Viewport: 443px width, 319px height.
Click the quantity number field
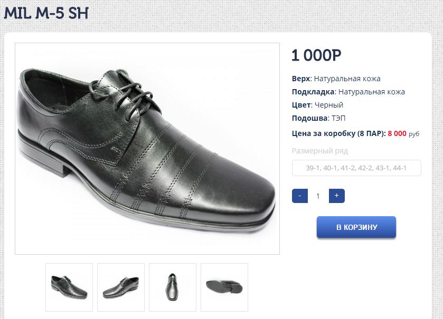[318, 196]
